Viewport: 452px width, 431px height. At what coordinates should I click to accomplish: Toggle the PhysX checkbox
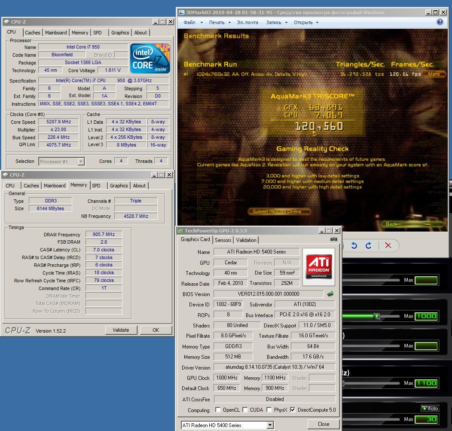point(269,410)
